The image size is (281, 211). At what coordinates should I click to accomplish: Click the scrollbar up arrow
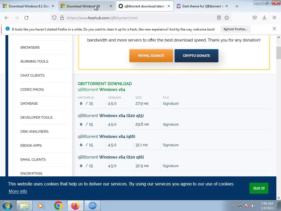pyautogui.click(x=279, y=37)
